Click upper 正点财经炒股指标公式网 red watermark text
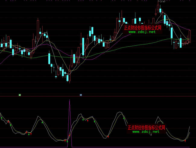Image resolution: width=196 pixels, height=148 pixels. point(143,28)
